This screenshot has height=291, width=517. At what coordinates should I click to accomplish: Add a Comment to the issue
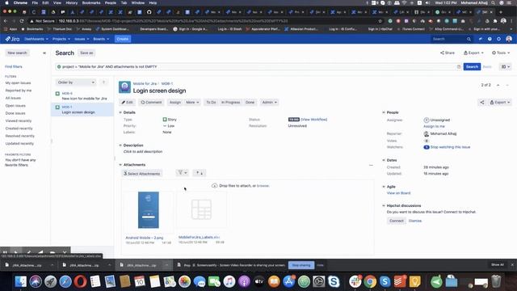pyautogui.click(x=151, y=103)
